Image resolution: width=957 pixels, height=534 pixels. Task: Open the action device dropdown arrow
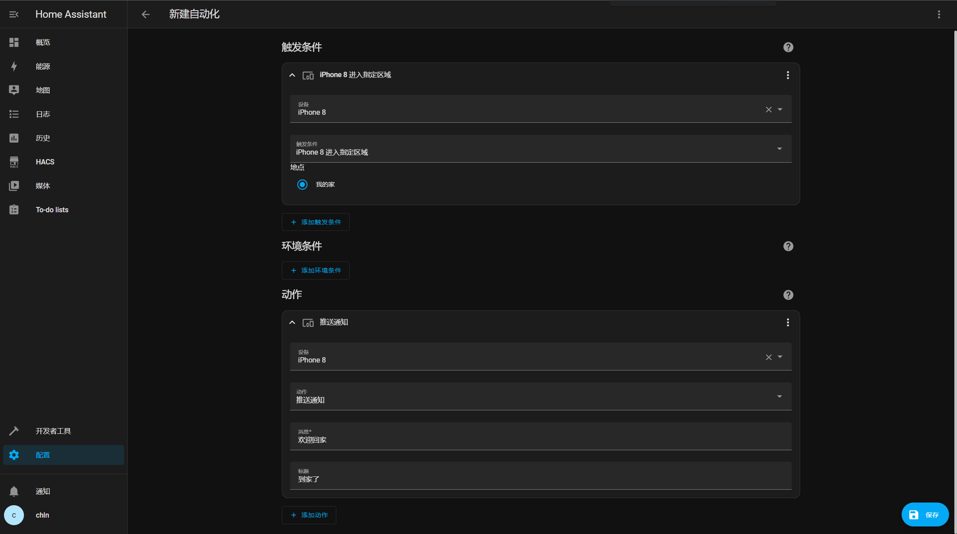780,357
